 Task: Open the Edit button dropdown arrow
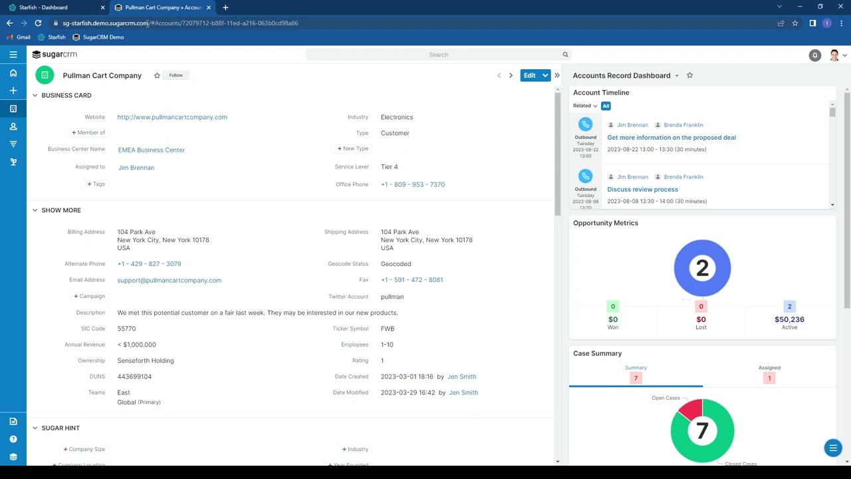(x=545, y=75)
